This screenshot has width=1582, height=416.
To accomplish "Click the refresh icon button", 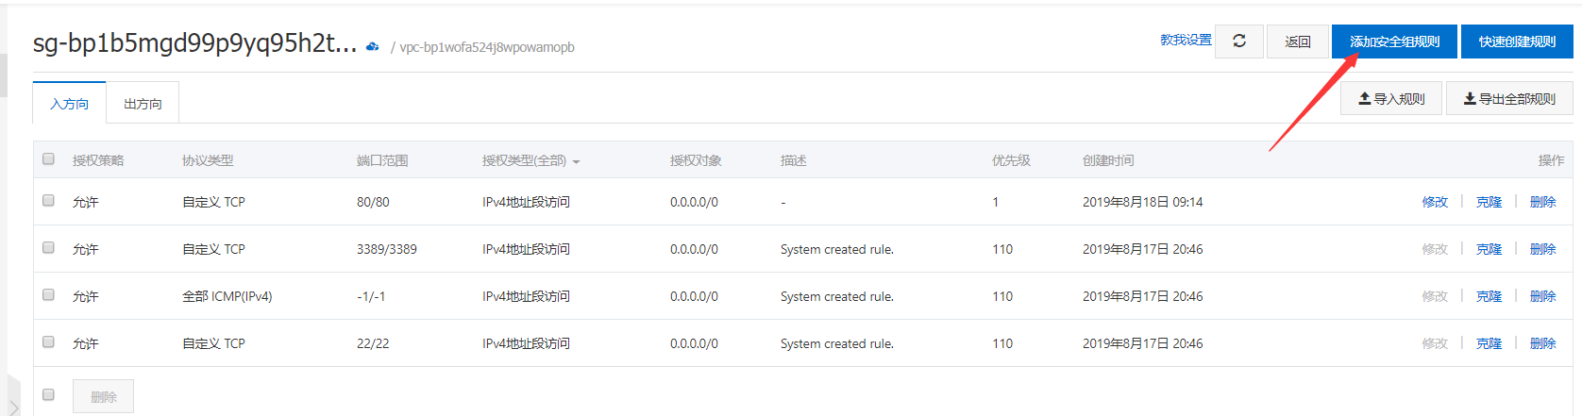I will (1238, 42).
